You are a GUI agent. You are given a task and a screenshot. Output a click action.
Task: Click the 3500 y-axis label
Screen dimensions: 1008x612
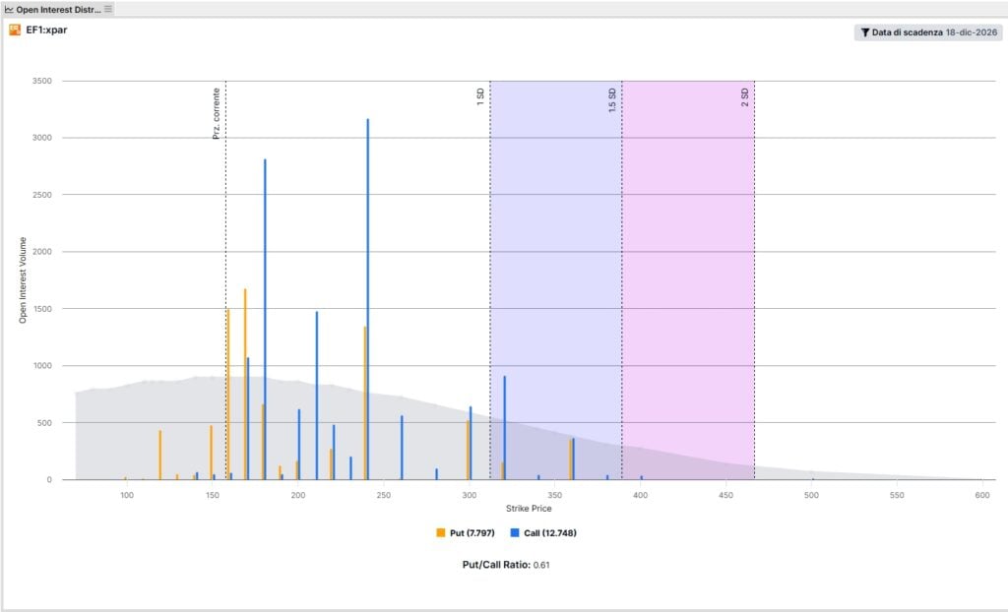point(41,81)
